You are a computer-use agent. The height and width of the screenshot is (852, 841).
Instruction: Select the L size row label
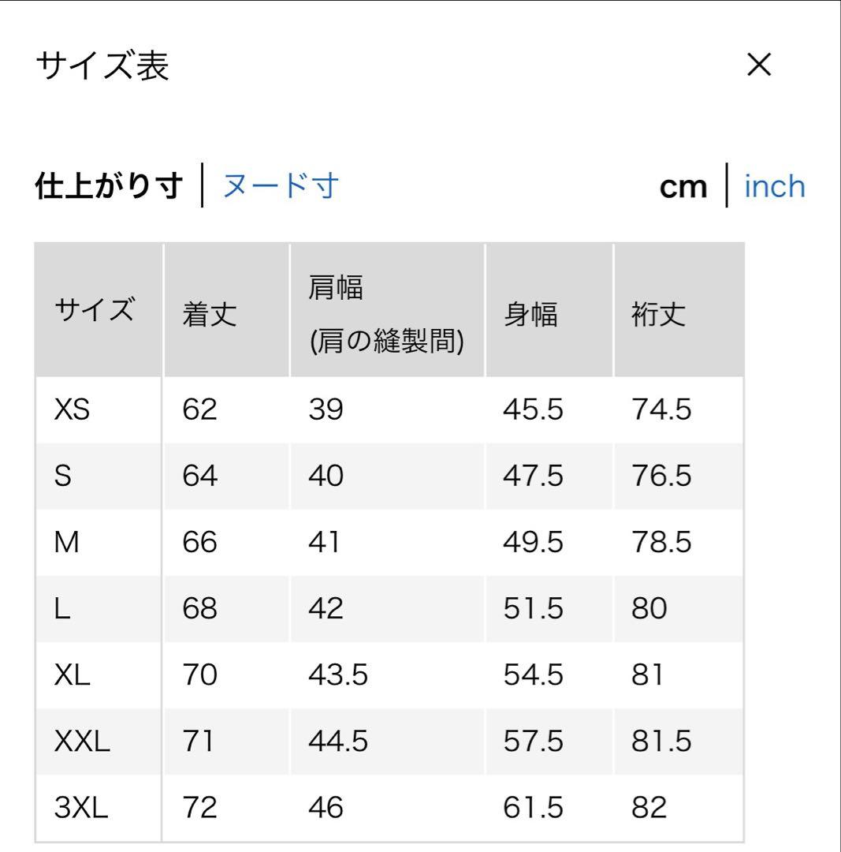(x=62, y=608)
